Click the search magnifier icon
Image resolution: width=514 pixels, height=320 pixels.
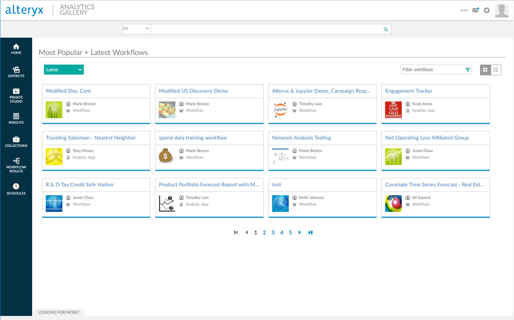[386, 29]
